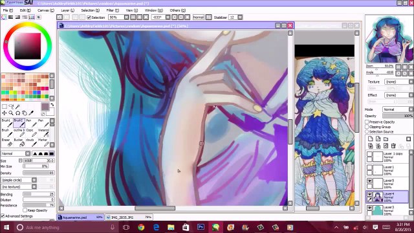Create a new layer folder
The width and height of the screenshot is (414, 233).
click(x=386, y=139)
